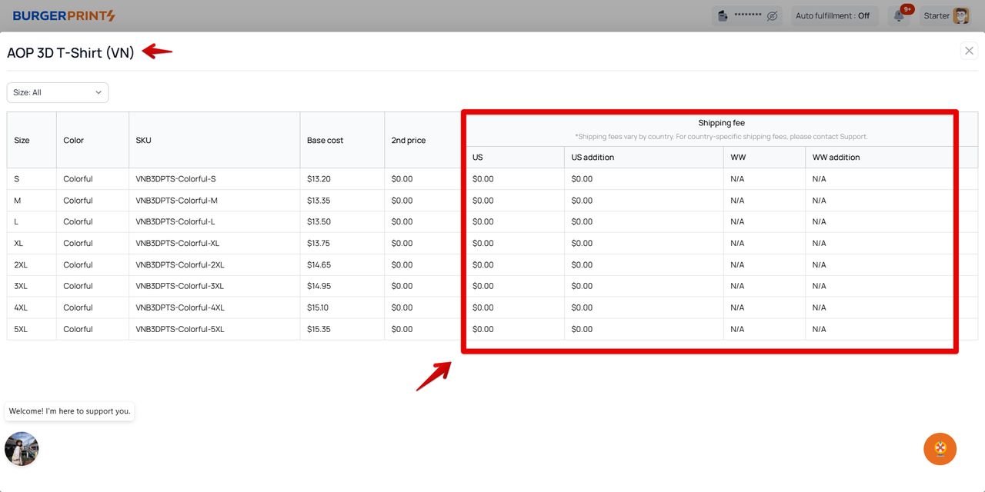This screenshot has height=492, width=985.
Task: Click the US addition column header
Action: pyautogui.click(x=593, y=157)
